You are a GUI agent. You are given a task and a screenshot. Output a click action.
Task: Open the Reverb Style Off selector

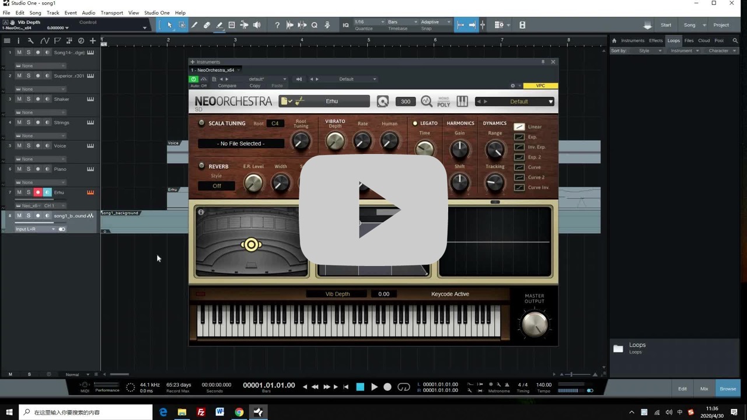click(217, 186)
